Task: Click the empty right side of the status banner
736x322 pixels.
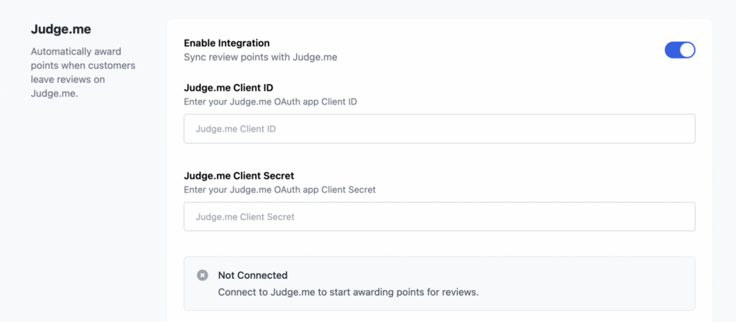Action: pyautogui.click(x=611, y=283)
